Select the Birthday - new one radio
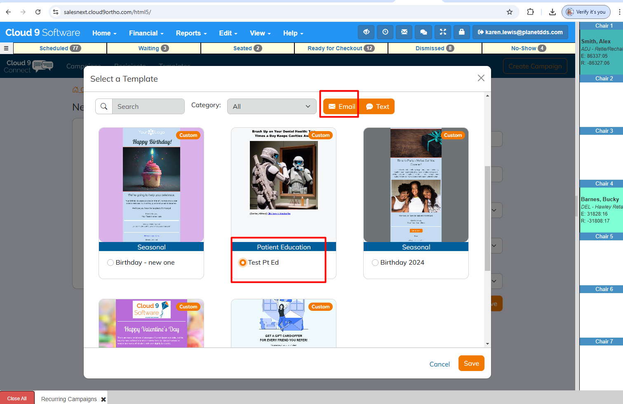623x404 pixels. tap(110, 263)
